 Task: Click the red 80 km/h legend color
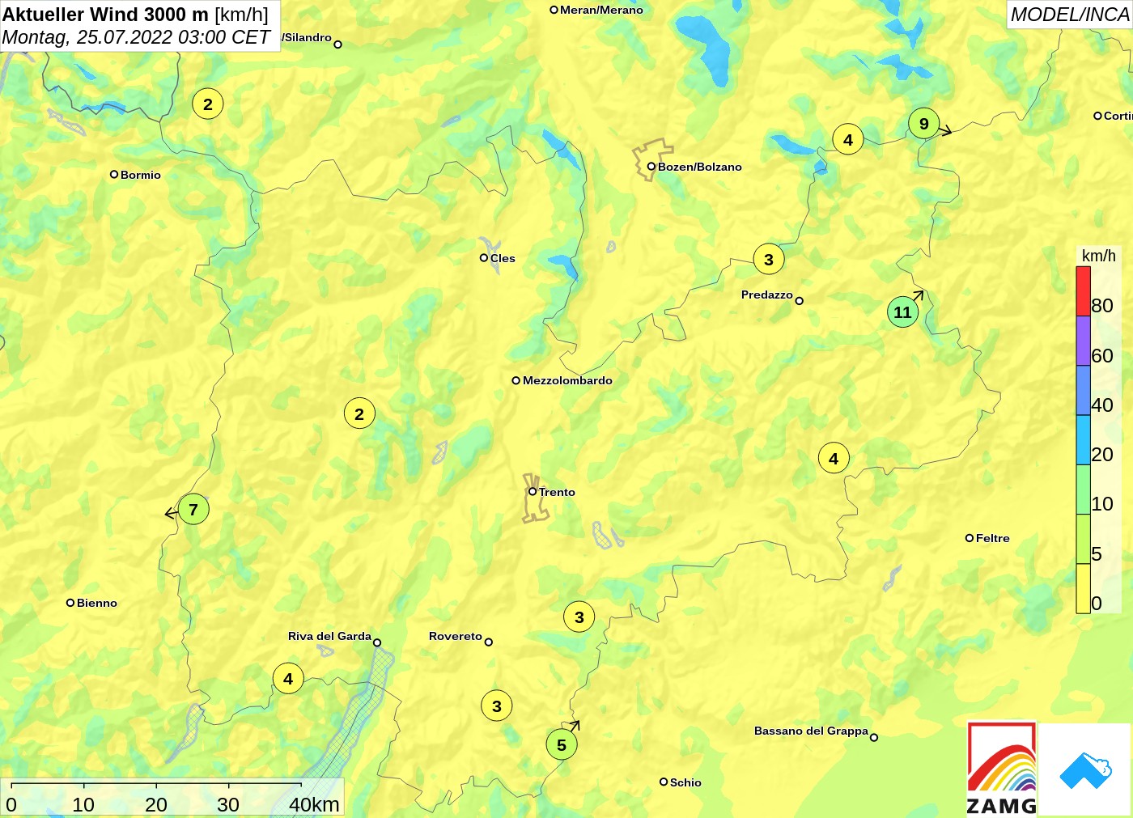(x=1083, y=291)
